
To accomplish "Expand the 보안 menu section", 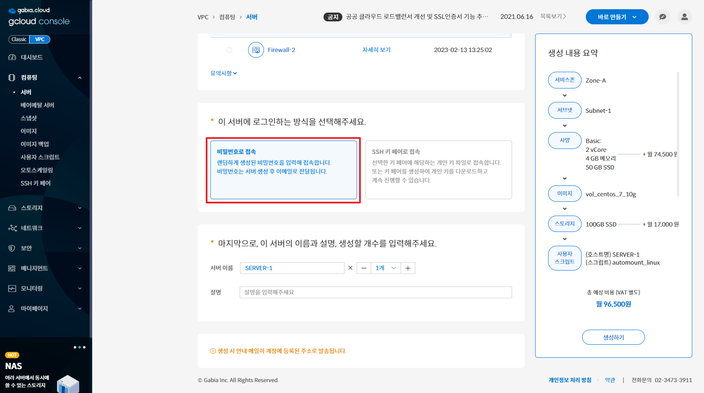I will coord(80,248).
